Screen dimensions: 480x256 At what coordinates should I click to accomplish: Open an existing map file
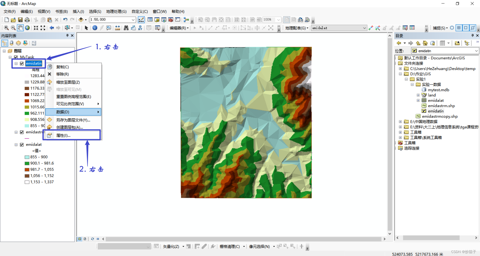(13, 20)
